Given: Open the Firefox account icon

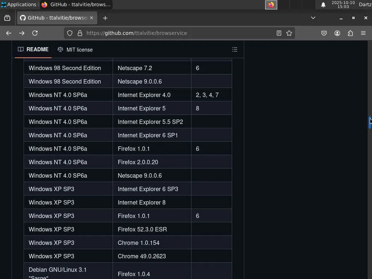Looking at the screenshot, I should (x=337, y=33).
